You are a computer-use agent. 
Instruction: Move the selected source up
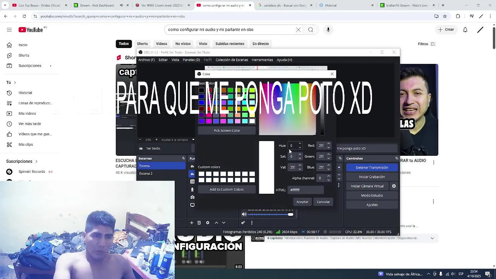[216, 223]
